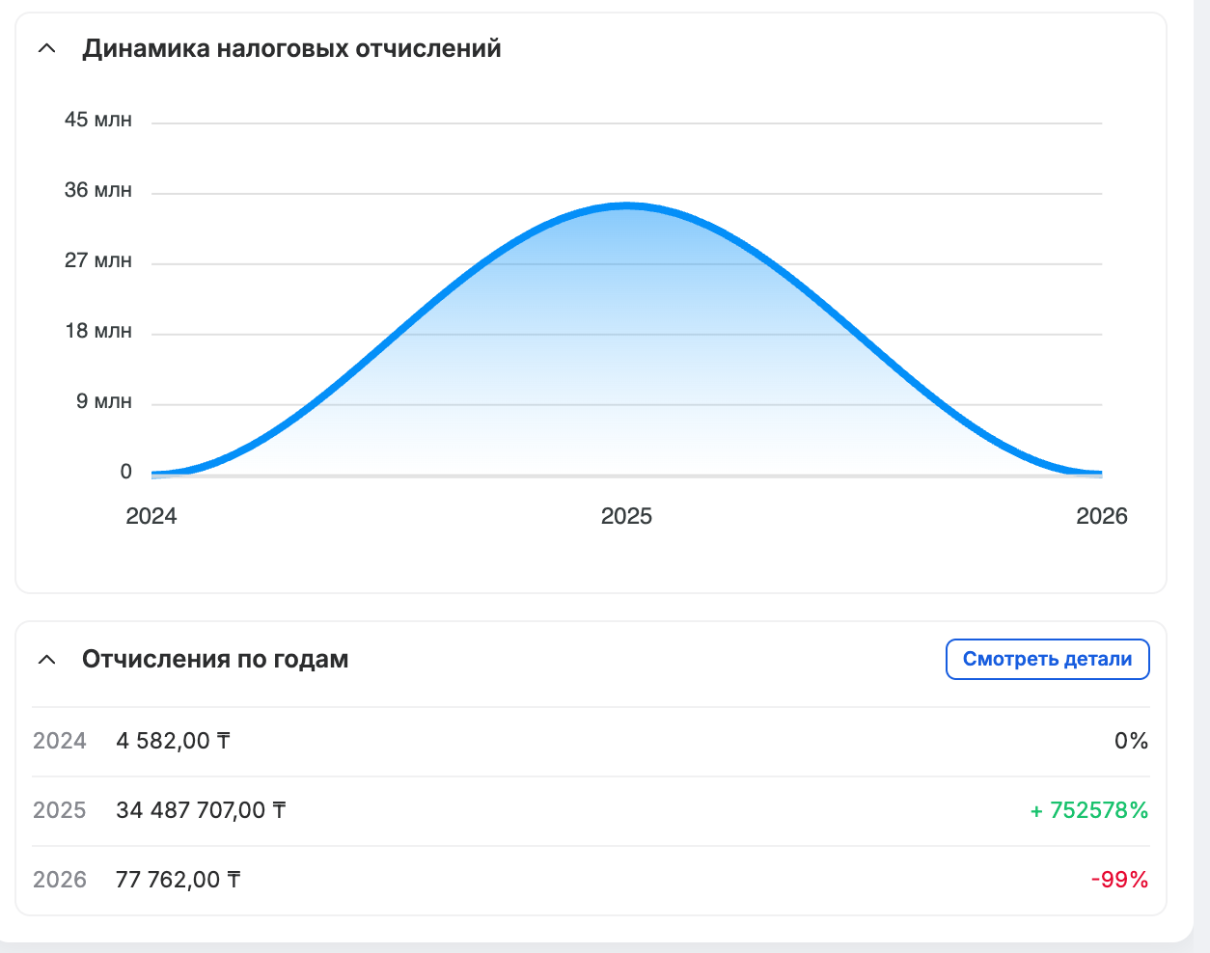Screen dimensions: 1210x953
Task: Click the 27 млн y-axis label
Action: pos(97,260)
